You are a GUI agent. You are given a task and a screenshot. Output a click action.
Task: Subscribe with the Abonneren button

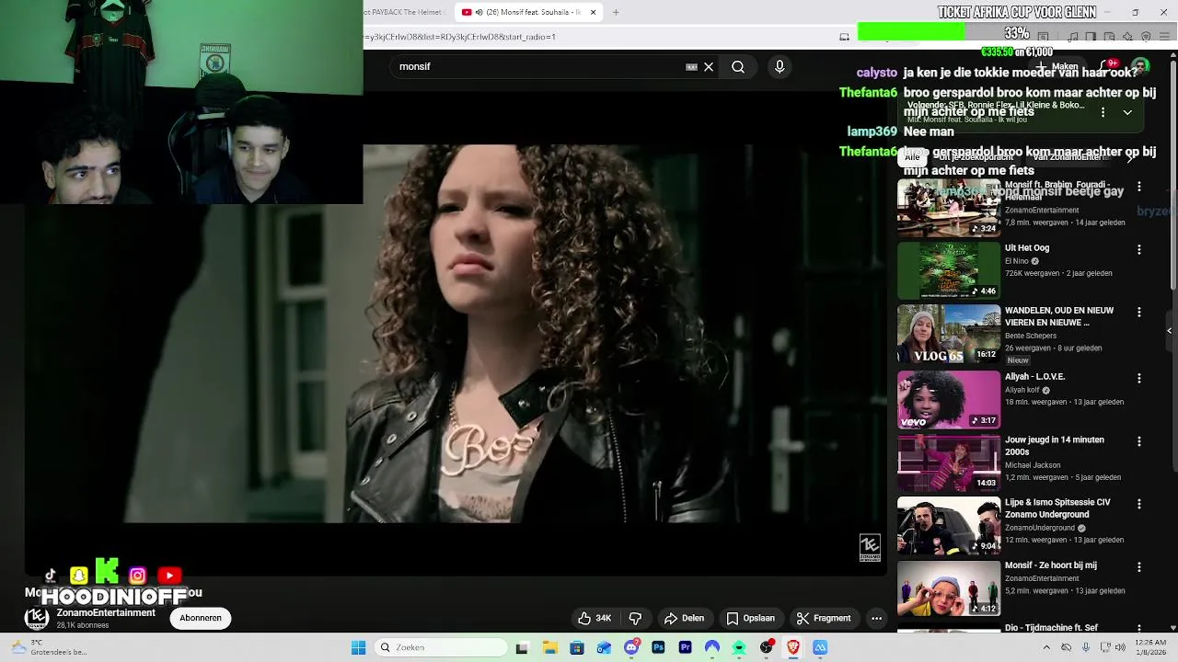tap(201, 618)
